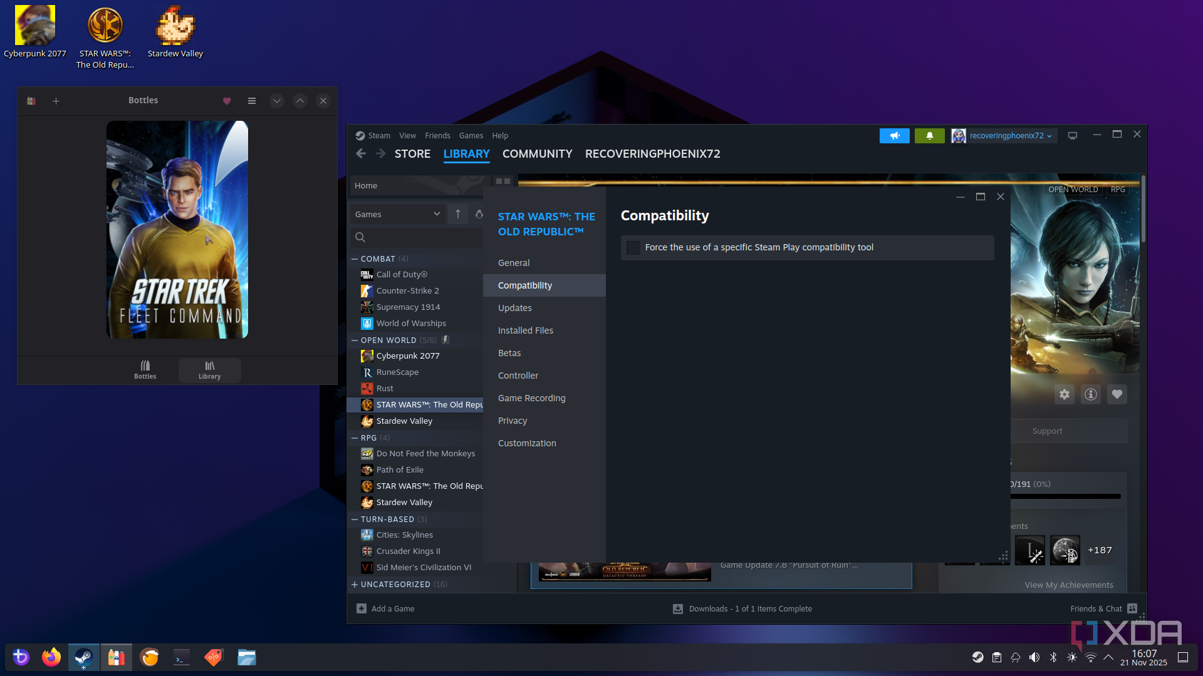This screenshot has height=676, width=1203.
Task: Click the Star Trek Fleet Command cover in Bottles
Action: [177, 230]
